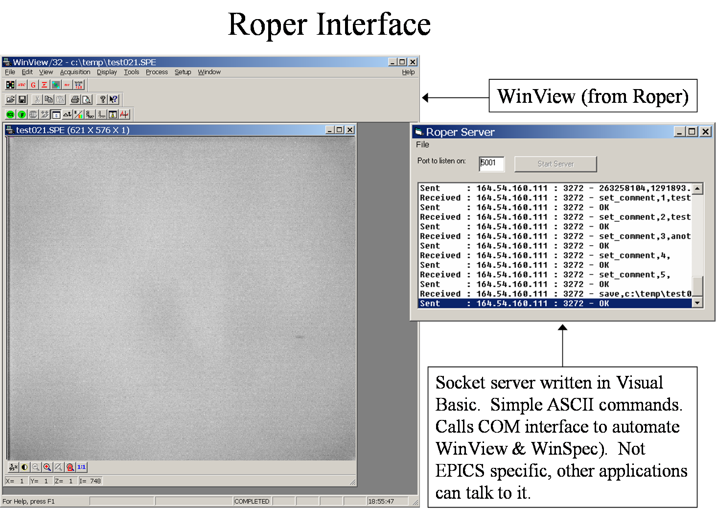Click the Port to listen on field
This screenshot has width=716, height=509.
click(x=491, y=163)
